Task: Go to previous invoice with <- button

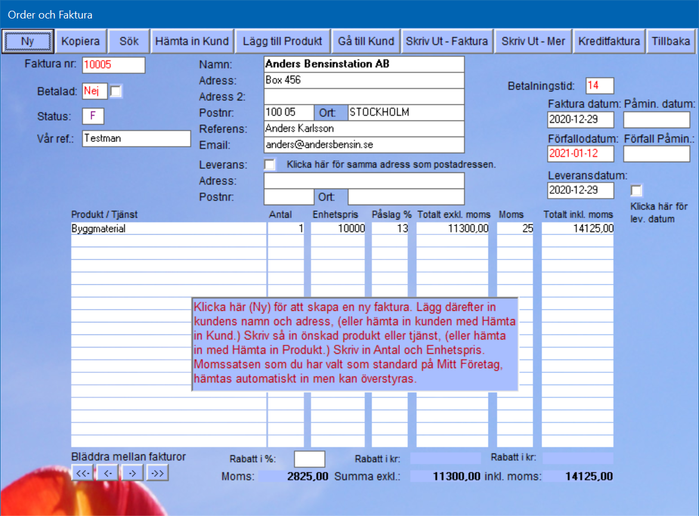Action: click(107, 473)
